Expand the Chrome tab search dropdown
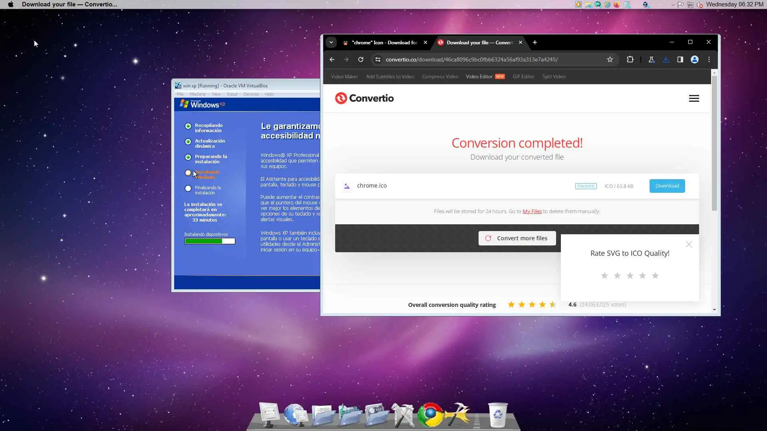 331,42
